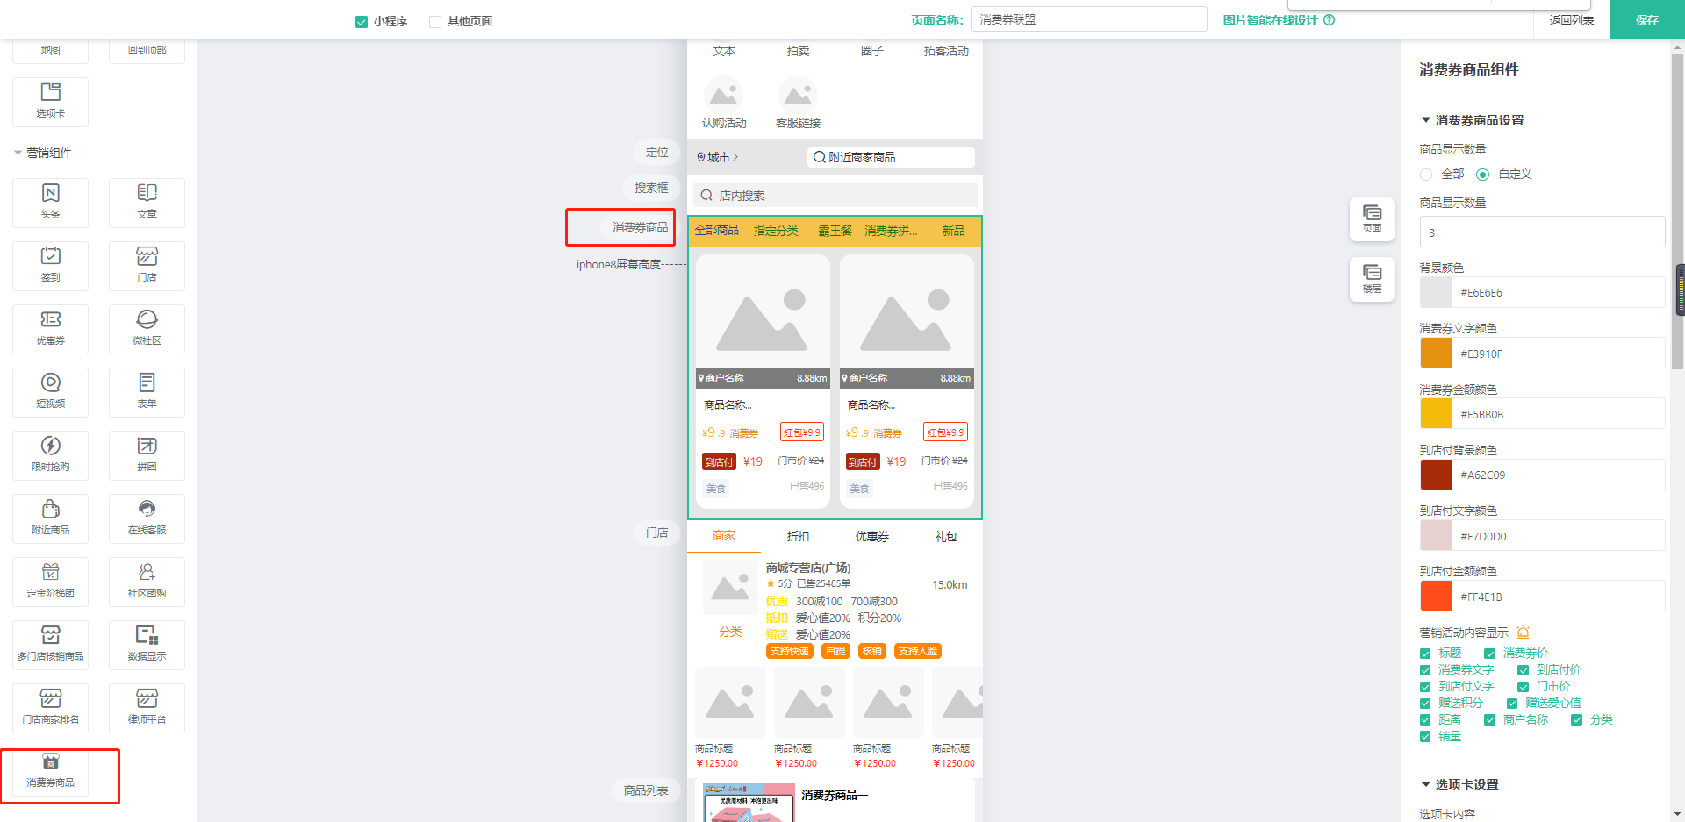Screen dimensions: 1685x822
Task: Add the 拼团 group-buy component
Action: tap(147, 455)
